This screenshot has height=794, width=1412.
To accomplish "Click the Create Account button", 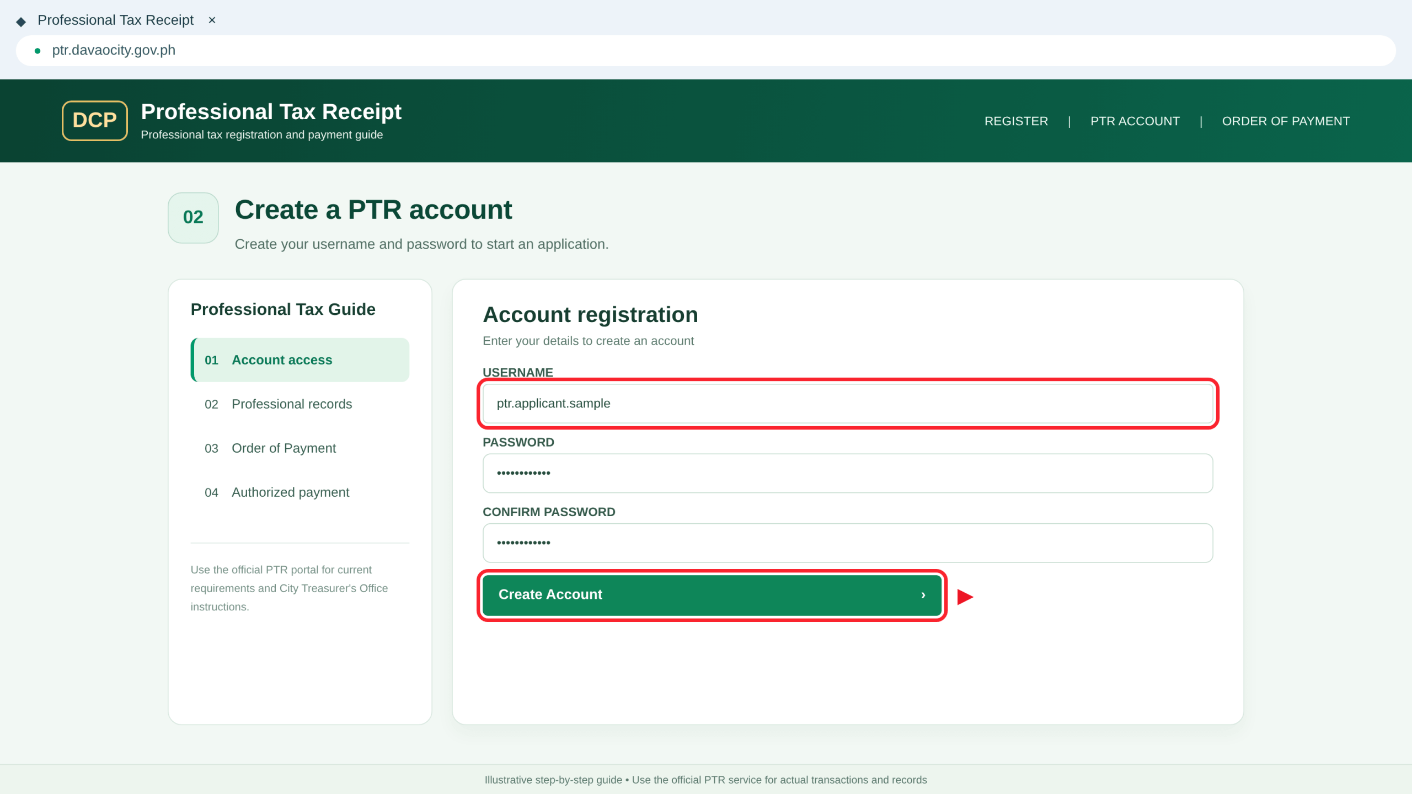I will click(712, 595).
